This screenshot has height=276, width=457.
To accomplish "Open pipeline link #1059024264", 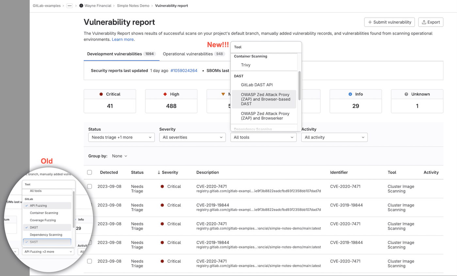I will (184, 70).
